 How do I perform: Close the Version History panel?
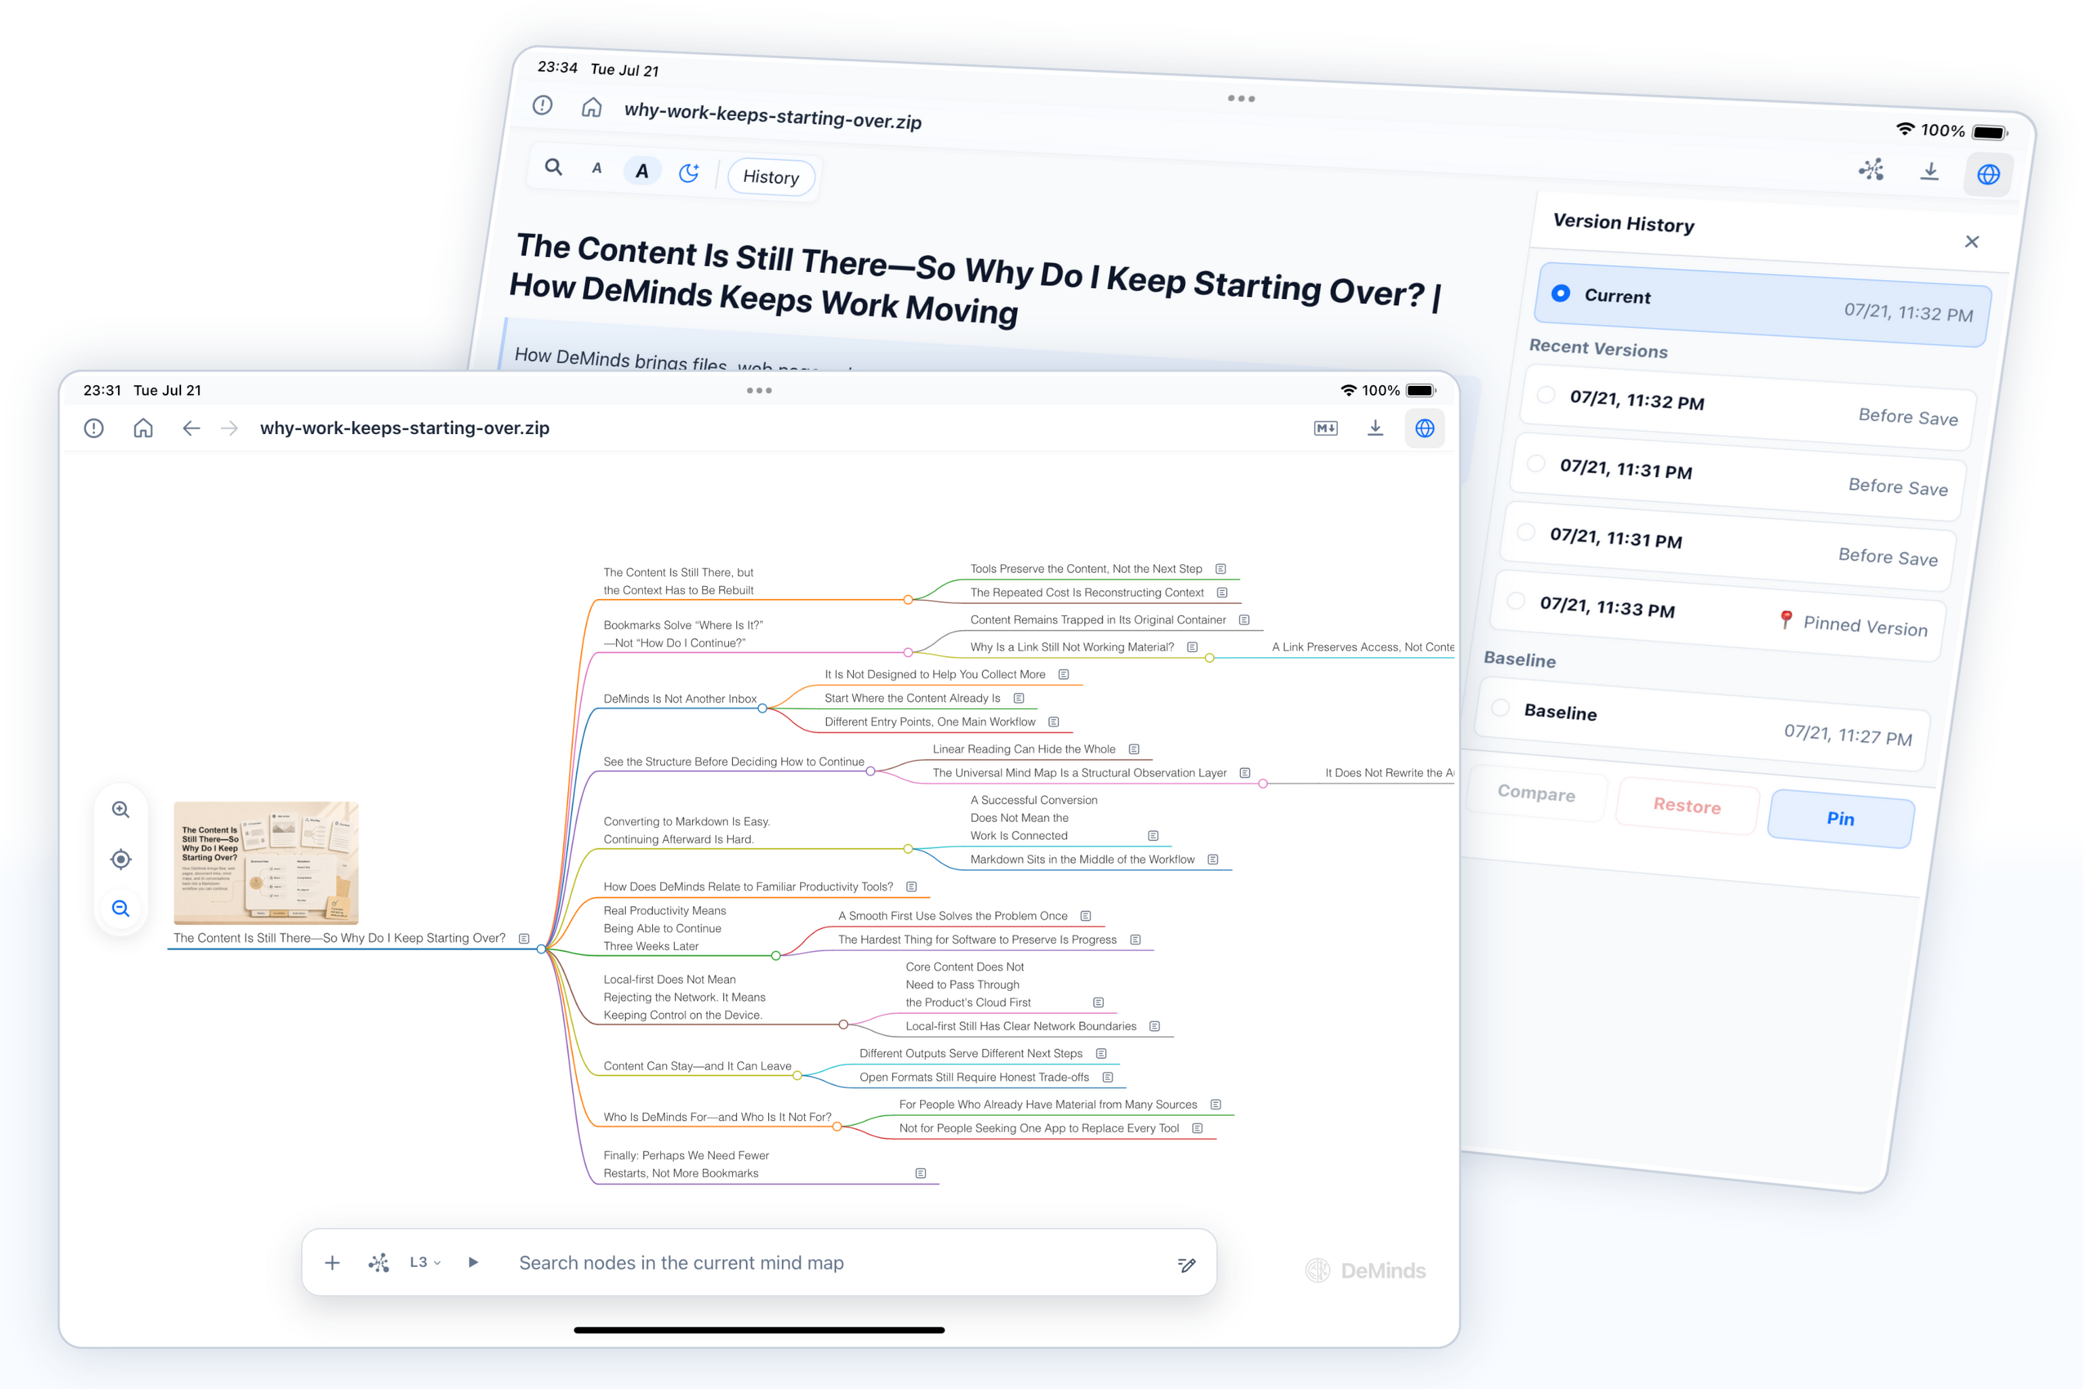[x=1971, y=242]
